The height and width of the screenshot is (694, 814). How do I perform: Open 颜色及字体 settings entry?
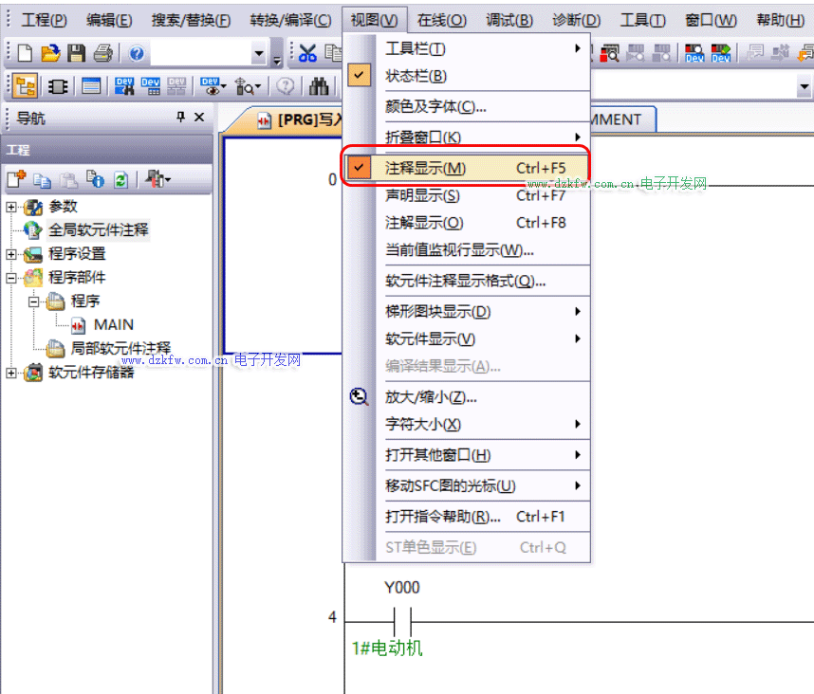click(435, 107)
